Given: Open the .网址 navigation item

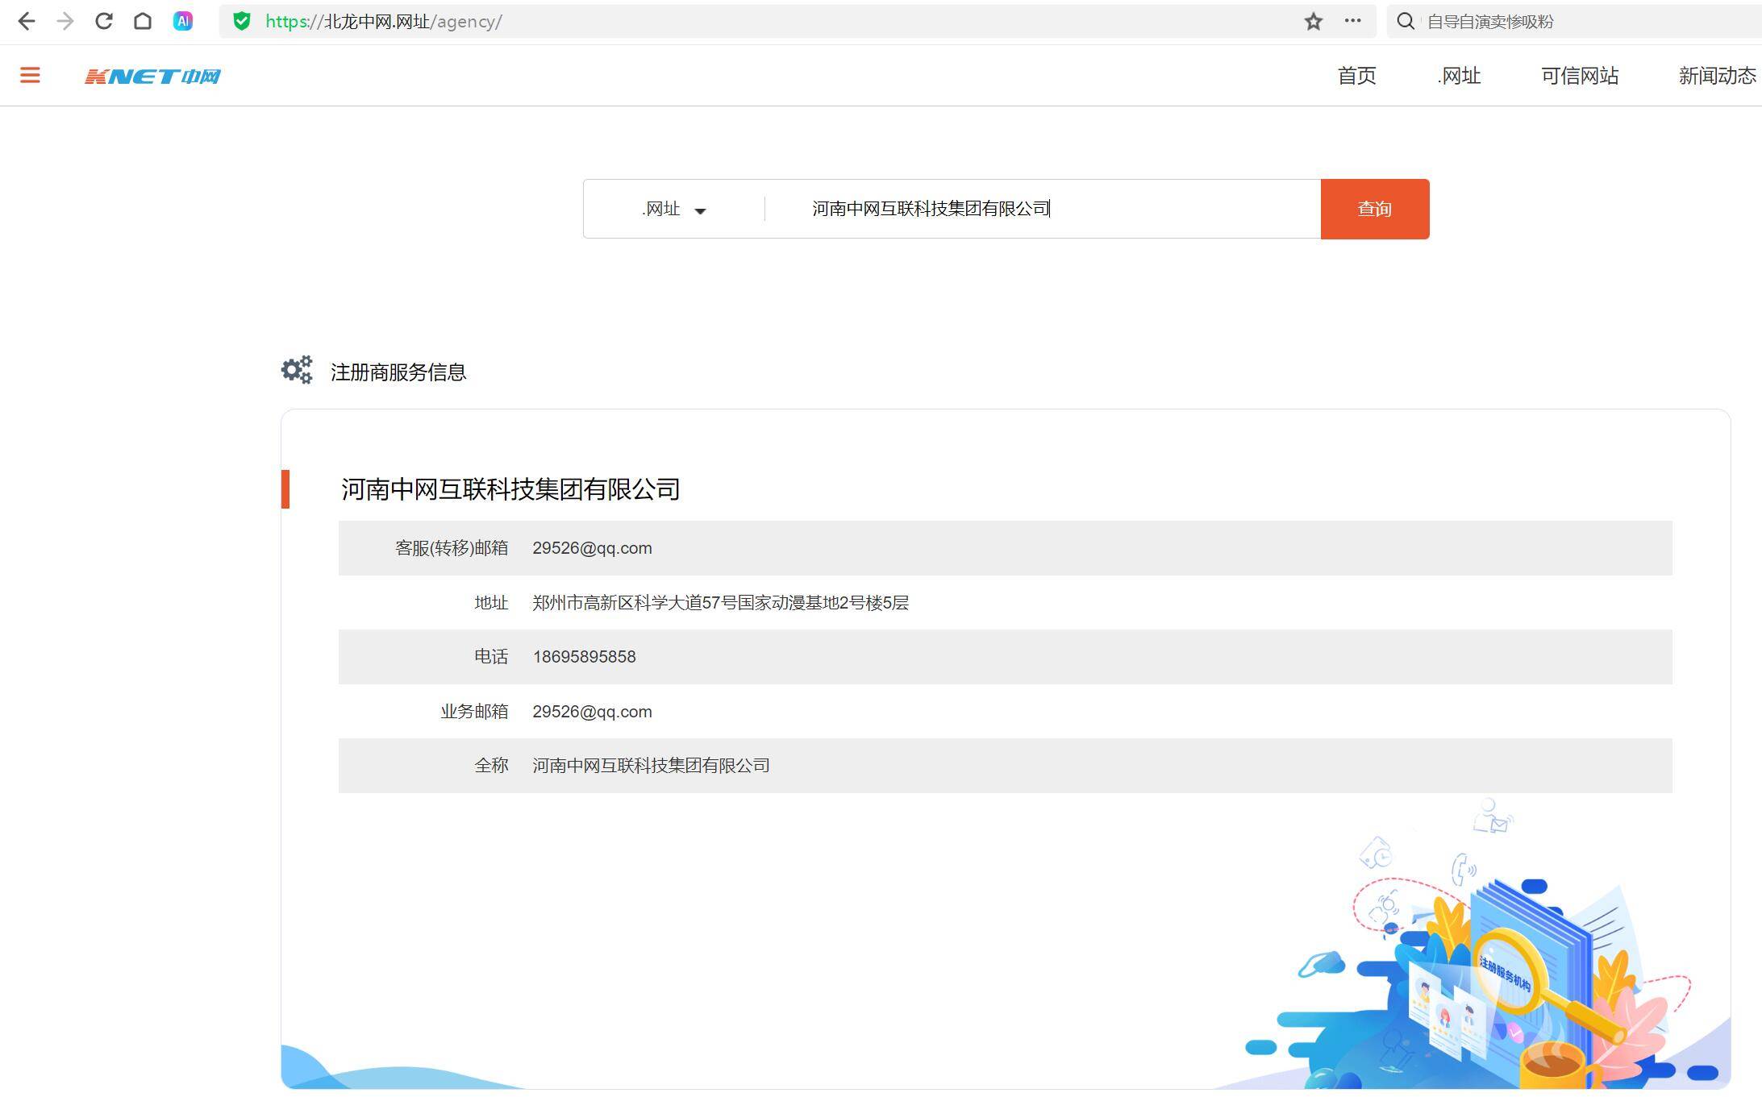Looking at the screenshot, I should (1459, 76).
